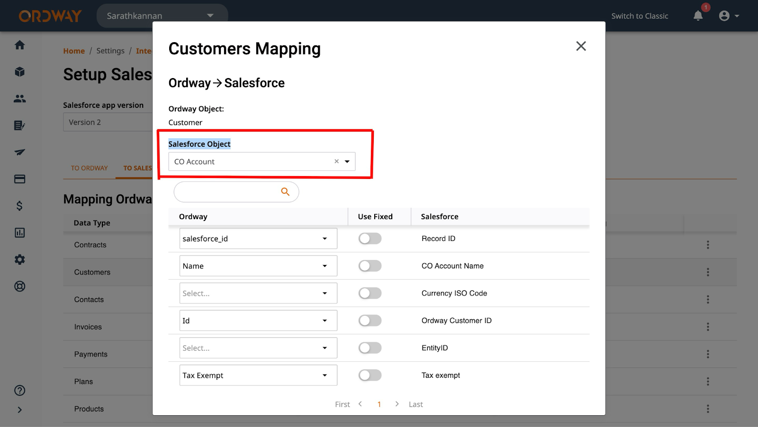Open the Products row three-dot menu
The width and height of the screenshot is (758, 427).
(708, 409)
